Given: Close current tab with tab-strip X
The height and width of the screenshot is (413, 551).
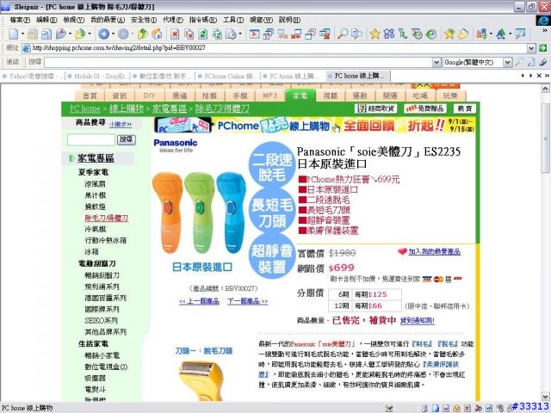Looking at the screenshot, I should pos(539,76).
